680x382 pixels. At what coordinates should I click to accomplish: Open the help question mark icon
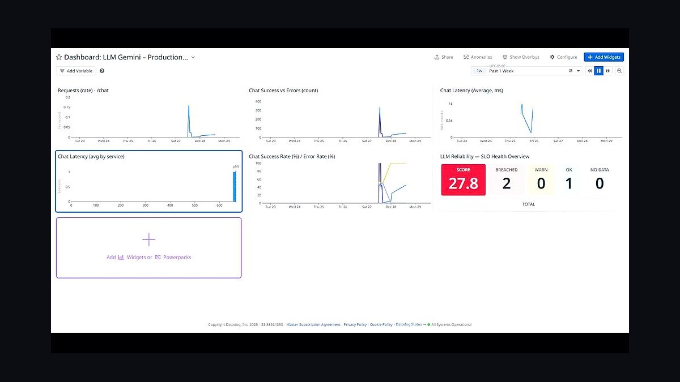(x=102, y=71)
